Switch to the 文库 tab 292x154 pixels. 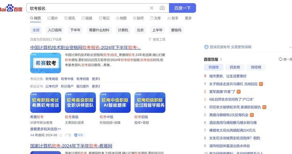155,18
